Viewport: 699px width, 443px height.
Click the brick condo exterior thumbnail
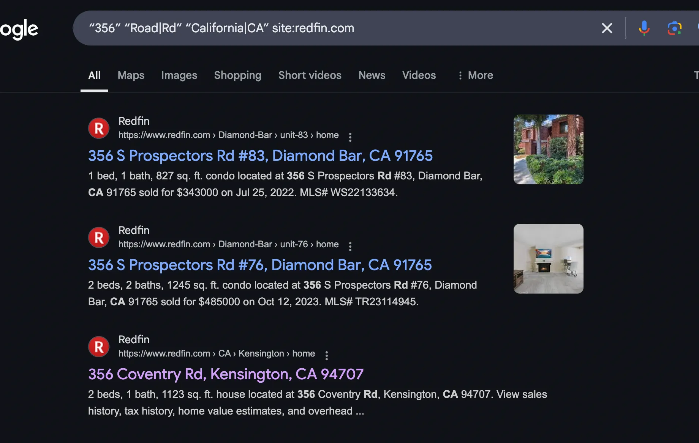[548, 149]
